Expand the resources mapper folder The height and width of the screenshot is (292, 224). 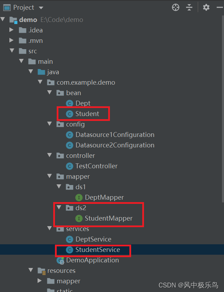(x=41, y=281)
